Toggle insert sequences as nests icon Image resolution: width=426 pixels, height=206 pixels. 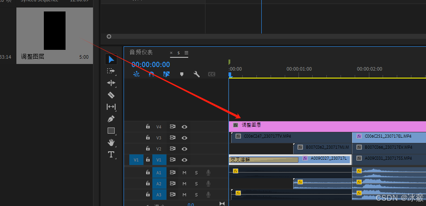136,74
